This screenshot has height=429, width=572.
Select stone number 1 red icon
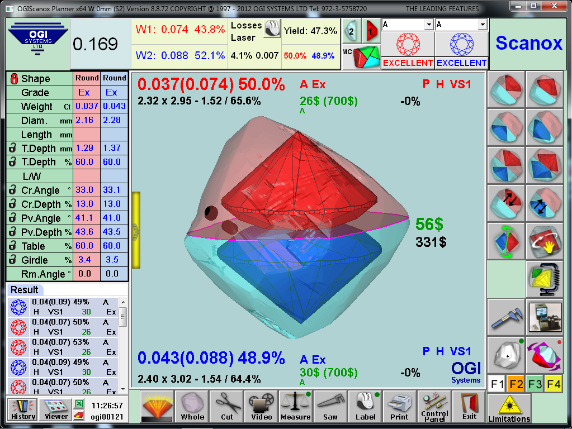[x=371, y=31]
